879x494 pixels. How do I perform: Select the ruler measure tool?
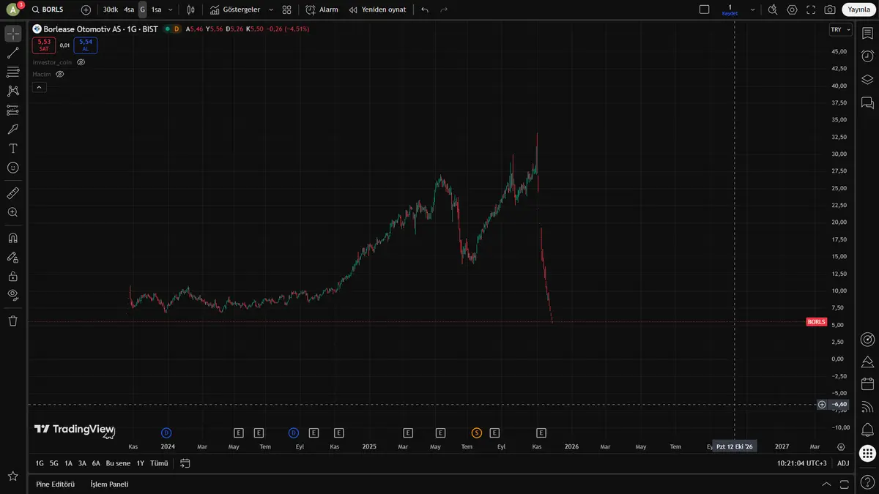point(12,193)
